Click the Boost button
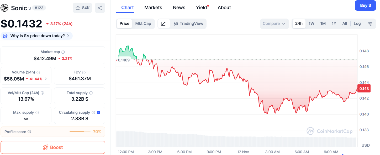 [53, 147]
